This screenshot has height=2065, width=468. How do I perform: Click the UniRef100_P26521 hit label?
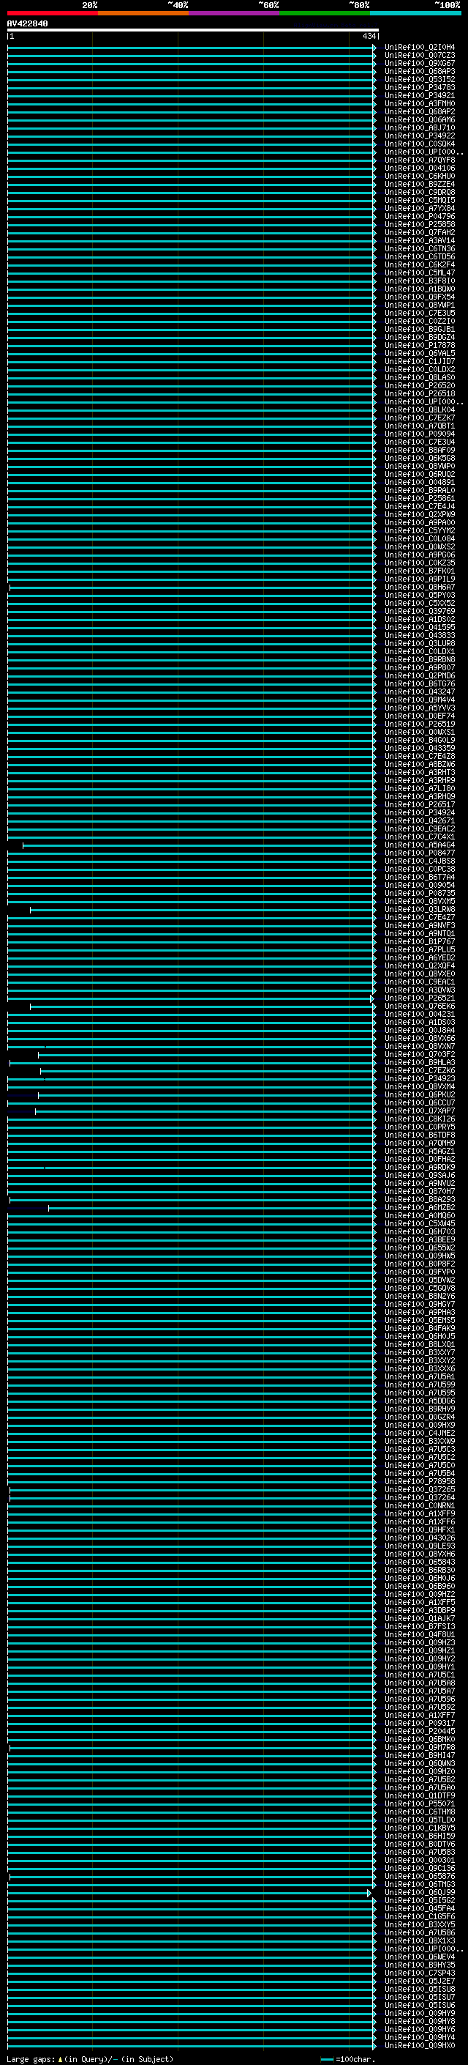tap(420, 998)
